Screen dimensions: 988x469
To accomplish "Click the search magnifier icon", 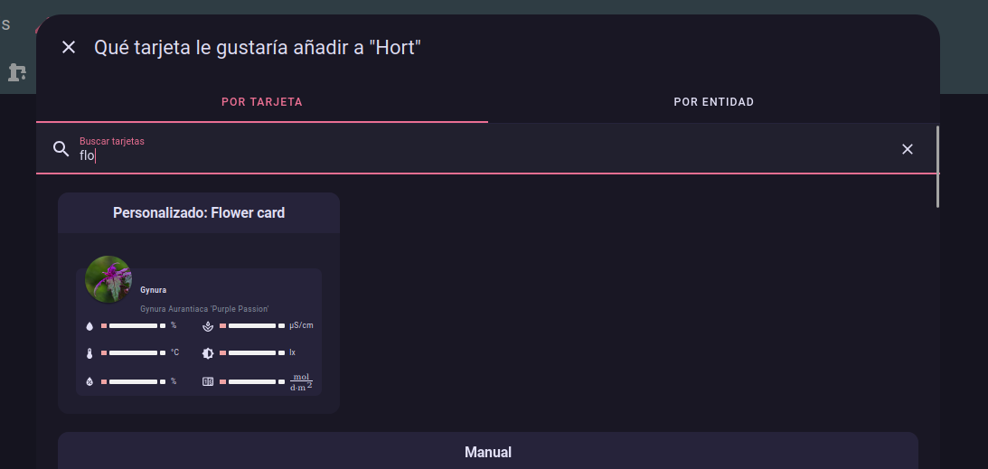I will click(61, 149).
